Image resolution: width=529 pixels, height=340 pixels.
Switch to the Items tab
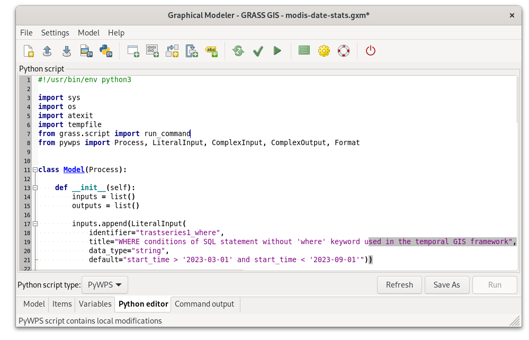pyautogui.click(x=62, y=304)
